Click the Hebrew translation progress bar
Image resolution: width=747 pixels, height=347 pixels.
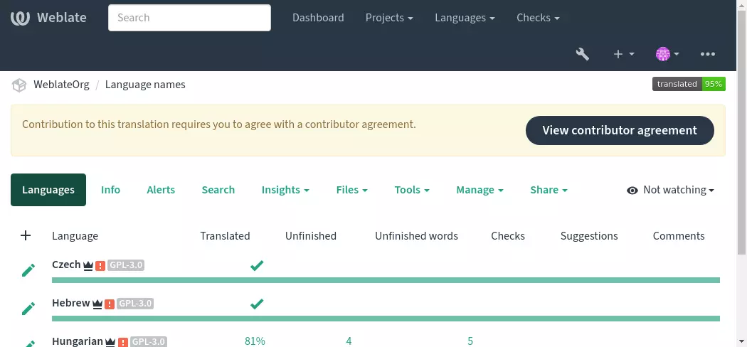(386, 319)
